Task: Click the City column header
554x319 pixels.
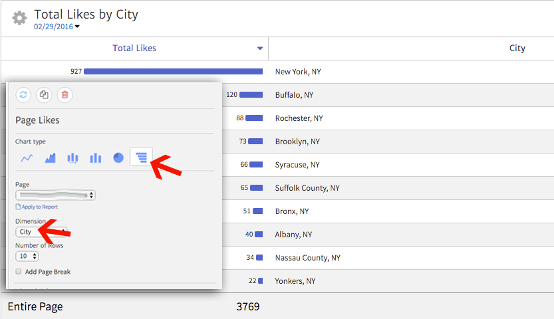Action: click(x=517, y=48)
